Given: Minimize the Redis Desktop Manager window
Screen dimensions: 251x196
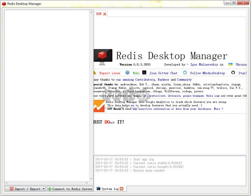Looking at the screenshot, I should click(228, 3).
